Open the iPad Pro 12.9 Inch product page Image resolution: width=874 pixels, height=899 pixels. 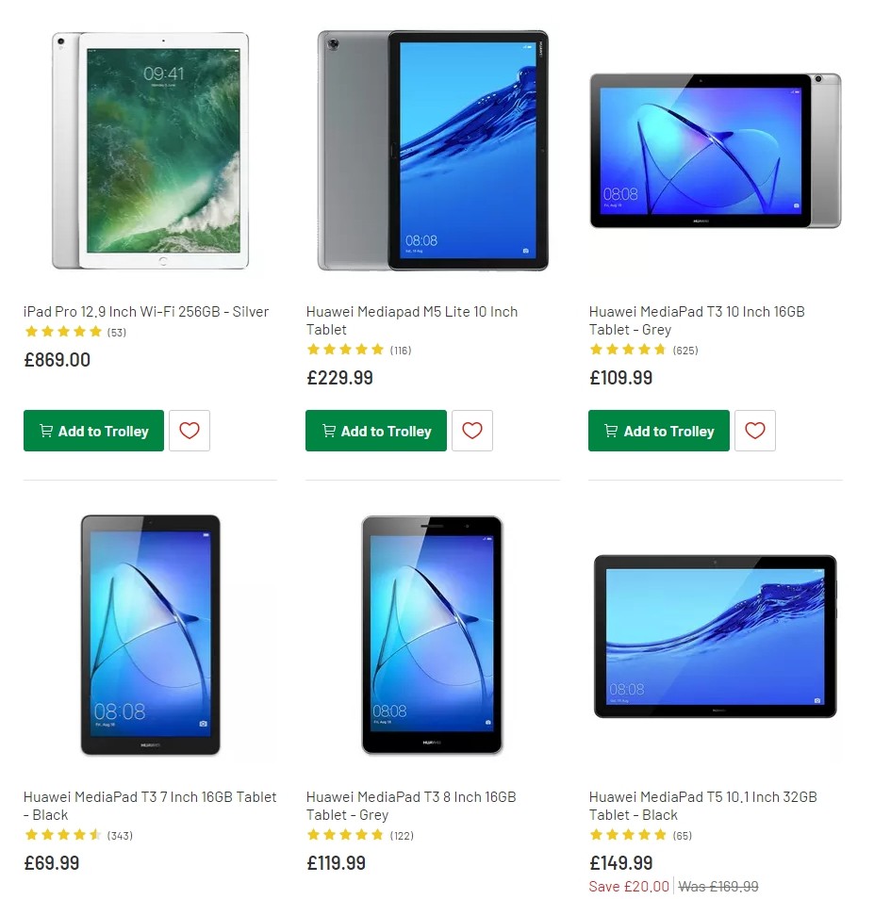pos(145,311)
